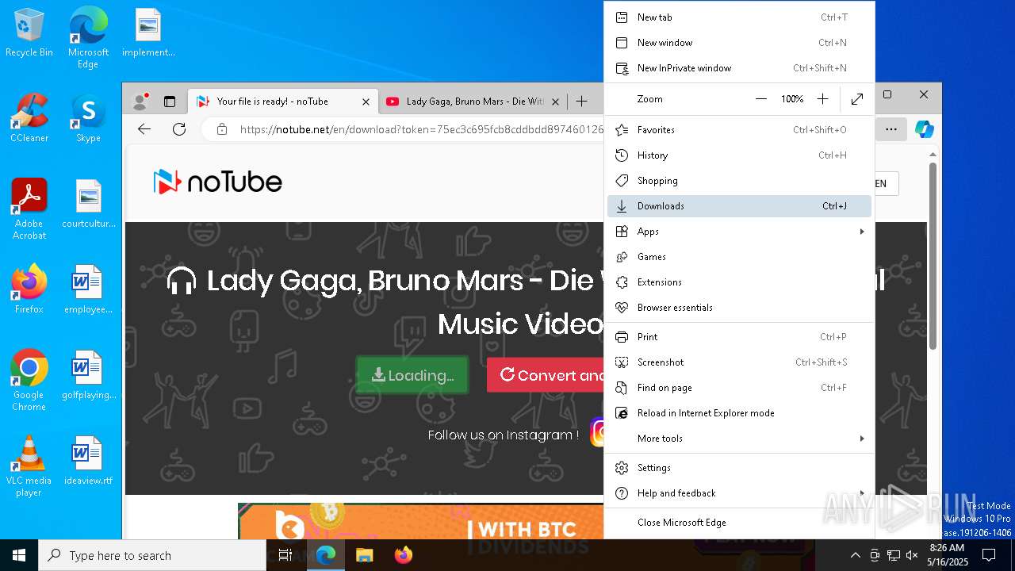Choose New window menu entry
The image size is (1015, 571).
point(739,43)
